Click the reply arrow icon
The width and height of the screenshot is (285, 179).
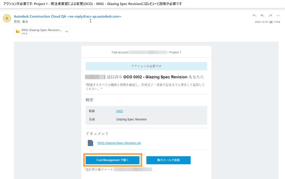pyautogui.click(x=254, y=16)
